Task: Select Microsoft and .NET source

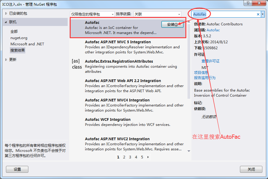Action: tap(27, 44)
